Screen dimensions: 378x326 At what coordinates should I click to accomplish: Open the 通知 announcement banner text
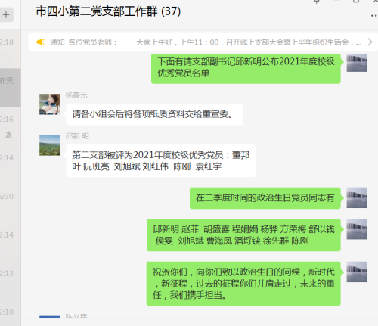point(206,42)
